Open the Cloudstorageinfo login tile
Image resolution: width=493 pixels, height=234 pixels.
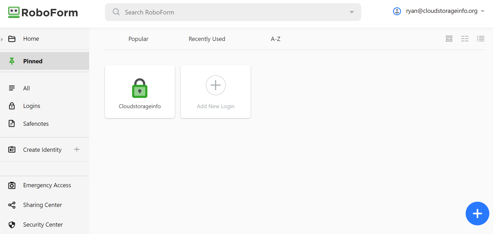coord(140,91)
